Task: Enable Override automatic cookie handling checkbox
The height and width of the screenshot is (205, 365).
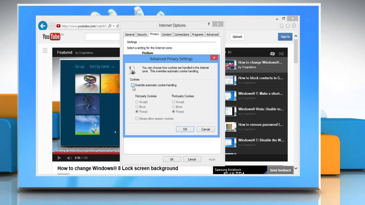Action: coord(133,85)
